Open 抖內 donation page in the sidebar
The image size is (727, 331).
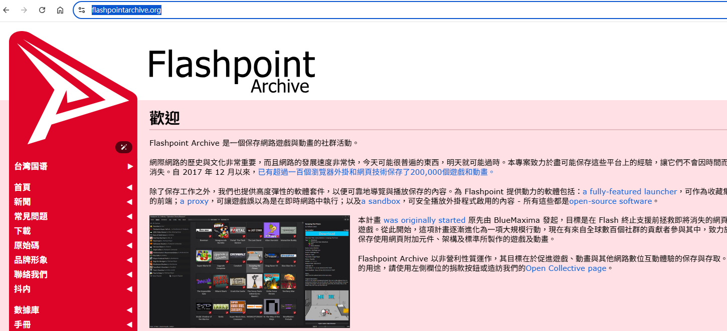point(73,289)
